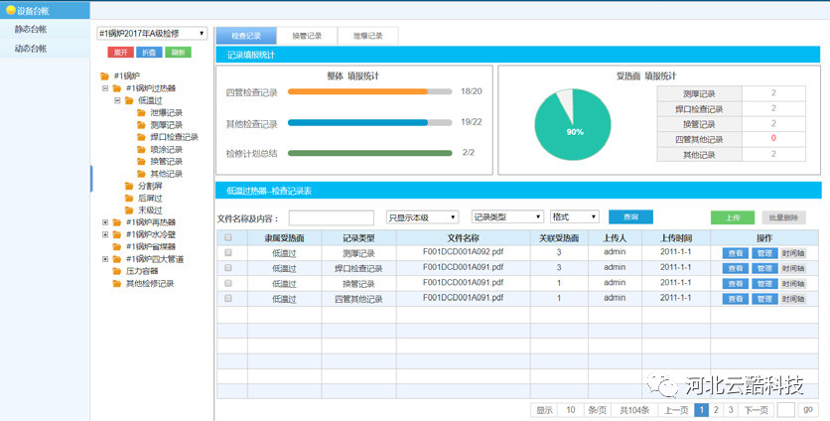Click the folder icon of 末级过
Screen dimensions: 830x421
coord(129,210)
